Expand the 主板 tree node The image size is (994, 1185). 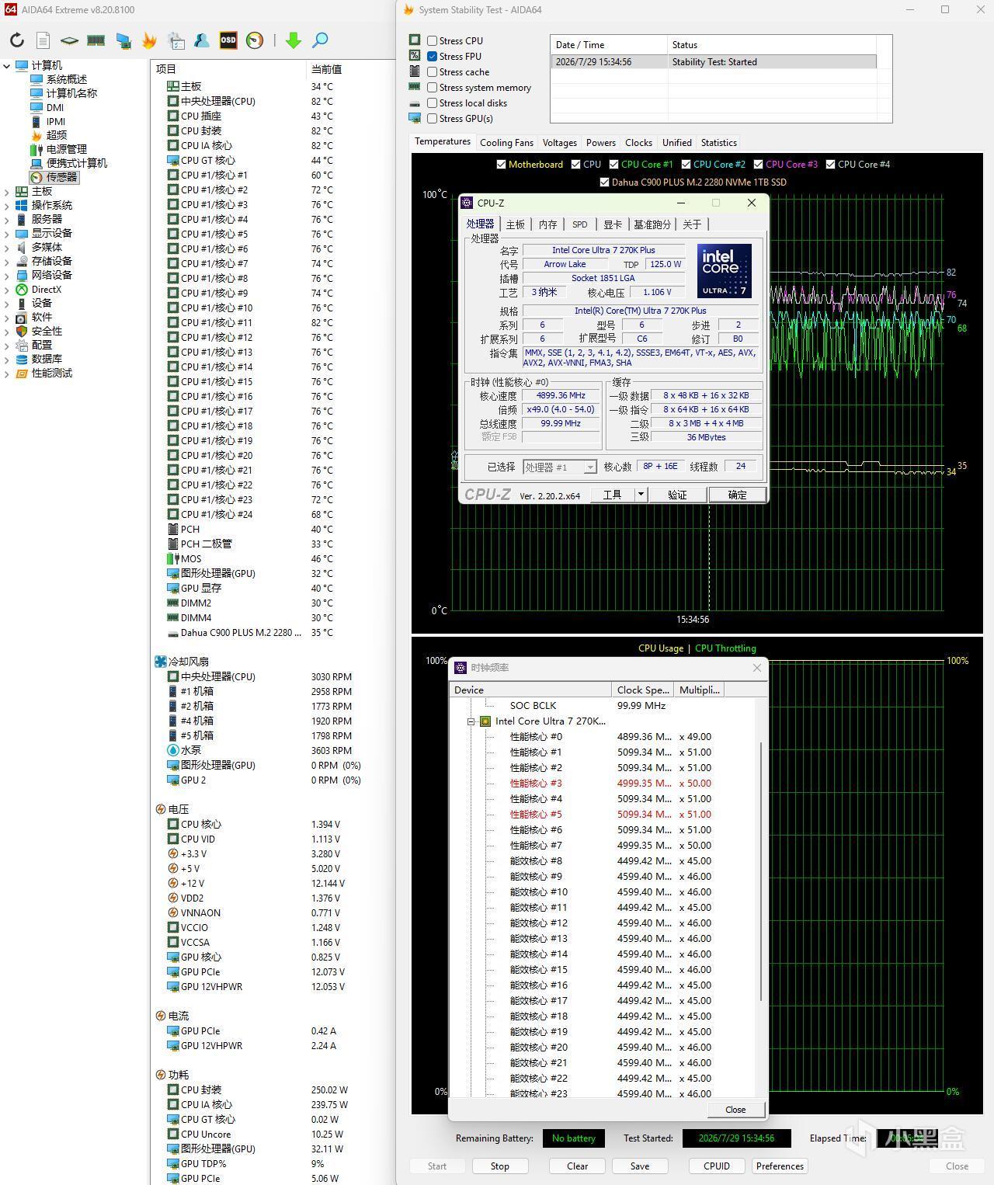click(7, 192)
